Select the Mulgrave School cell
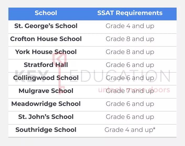This screenshot has height=146, width=185. pyautogui.click(x=46, y=91)
